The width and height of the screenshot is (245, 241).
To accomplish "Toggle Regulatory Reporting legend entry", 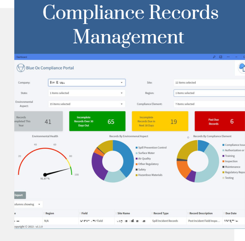I will tap(234, 172).
